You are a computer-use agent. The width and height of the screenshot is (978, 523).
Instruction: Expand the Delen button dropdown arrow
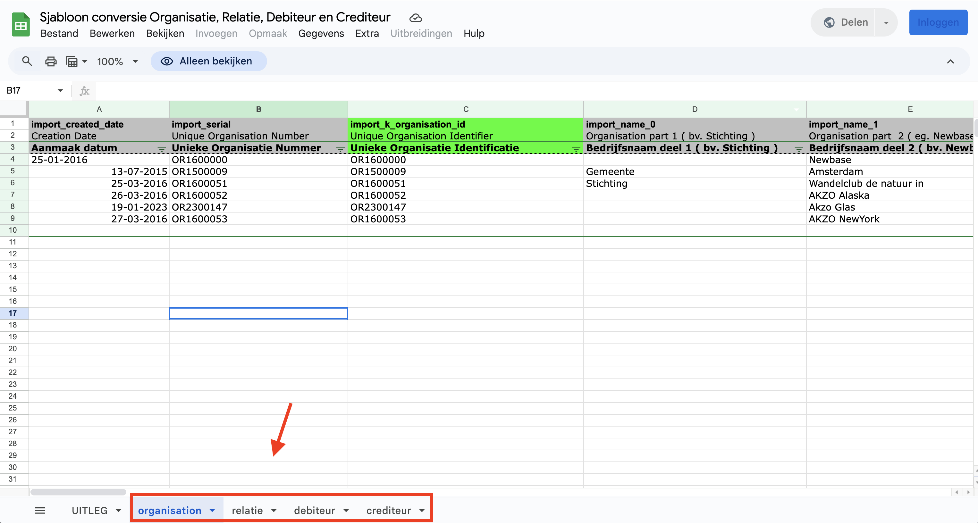pos(886,23)
